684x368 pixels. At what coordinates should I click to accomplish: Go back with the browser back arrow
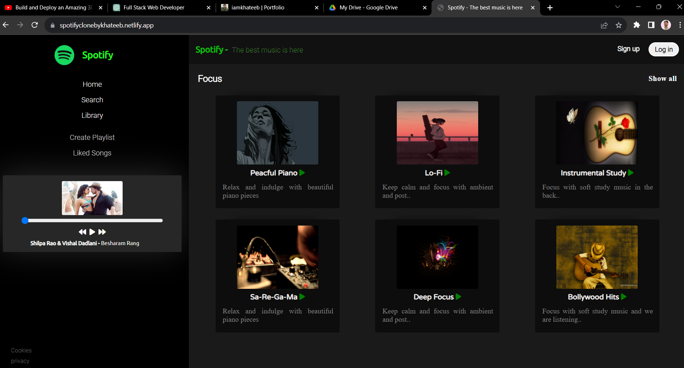(6, 25)
